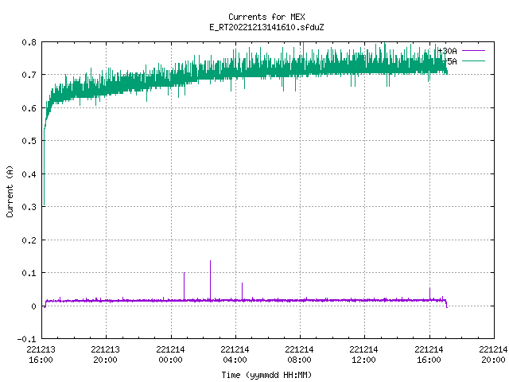
Task: Click the x-axis label '221214 20:00'
Action: point(493,355)
